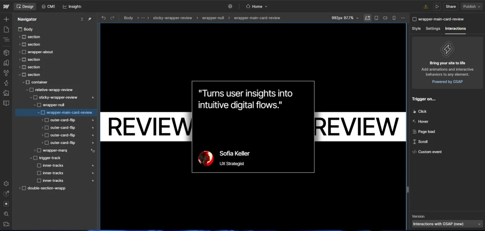Screen dimensions: 485x231
Task: Select the tablet breakpoint icon
Action: (x=376, y=18)
